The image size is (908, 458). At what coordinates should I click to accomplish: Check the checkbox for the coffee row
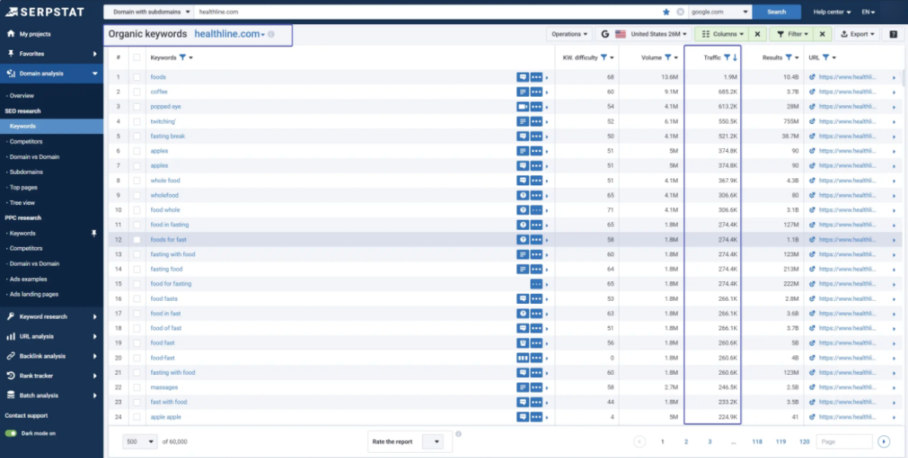coord(136,91)
